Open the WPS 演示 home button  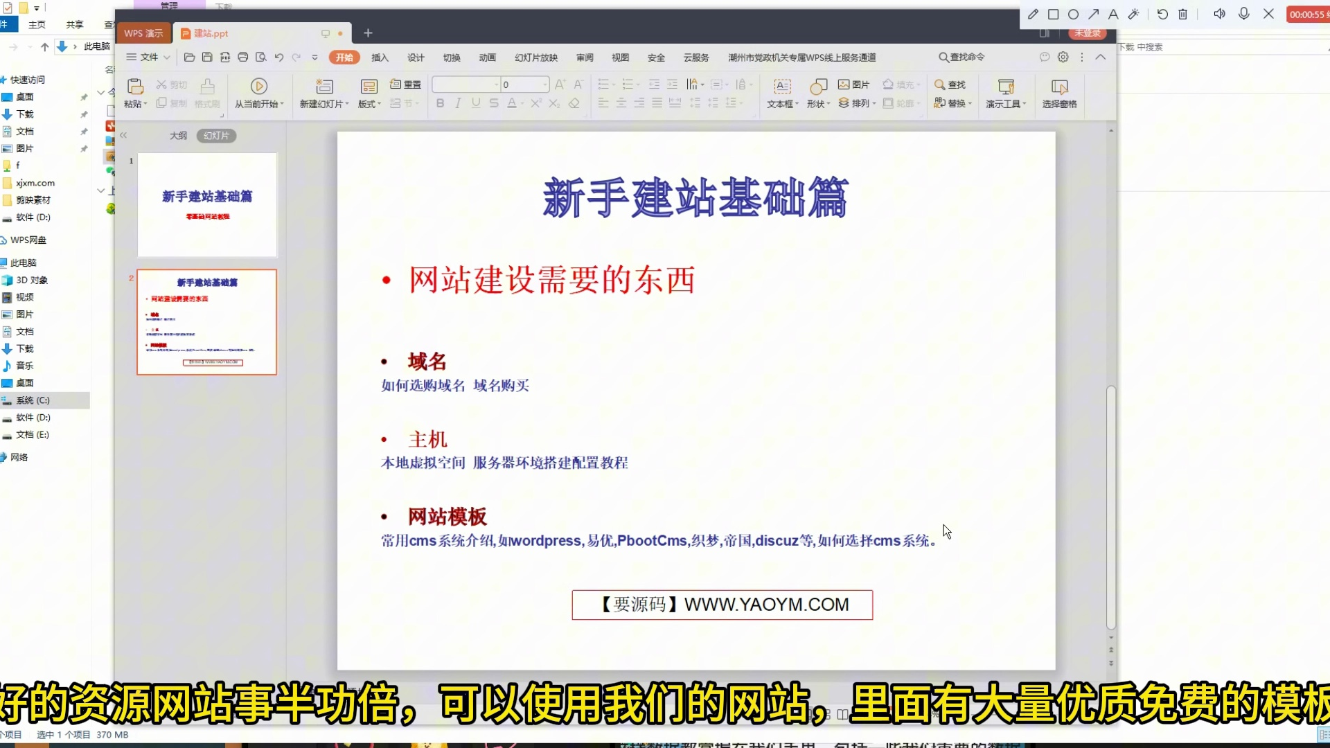[143, 33]
